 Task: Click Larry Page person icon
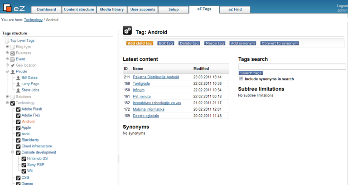18,84
